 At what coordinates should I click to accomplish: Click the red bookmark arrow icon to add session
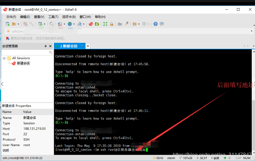coord(8,38)
